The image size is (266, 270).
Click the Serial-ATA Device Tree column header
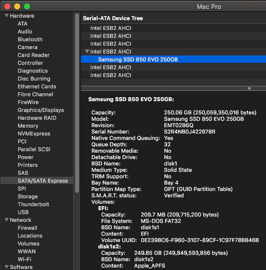[113, 18]
